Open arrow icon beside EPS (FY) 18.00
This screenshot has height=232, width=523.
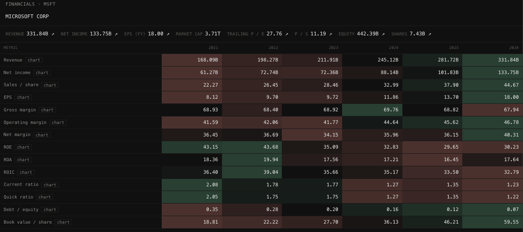click(168, 34)
